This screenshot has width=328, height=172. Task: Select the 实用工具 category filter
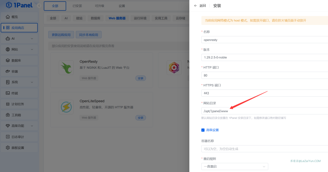point(161,18)
